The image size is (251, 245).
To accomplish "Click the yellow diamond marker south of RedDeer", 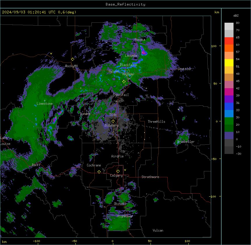I will pos(124,82).
